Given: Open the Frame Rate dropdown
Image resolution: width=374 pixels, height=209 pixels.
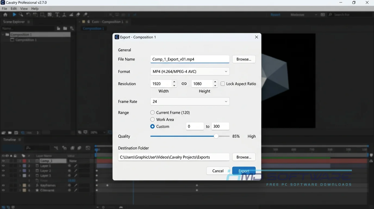Looking at the screenshot, I should point(190,102).
